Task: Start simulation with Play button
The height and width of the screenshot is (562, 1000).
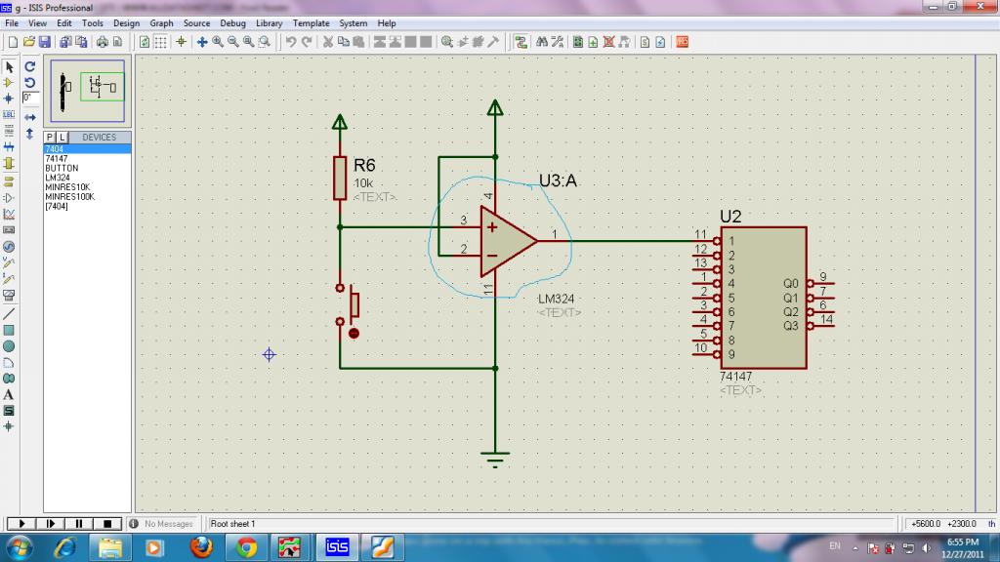Action: [x=21, y=524]
